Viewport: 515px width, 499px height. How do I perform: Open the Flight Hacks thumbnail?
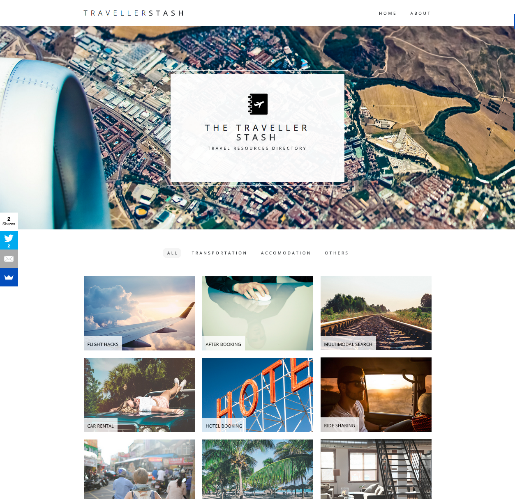[x=139, y=313]
